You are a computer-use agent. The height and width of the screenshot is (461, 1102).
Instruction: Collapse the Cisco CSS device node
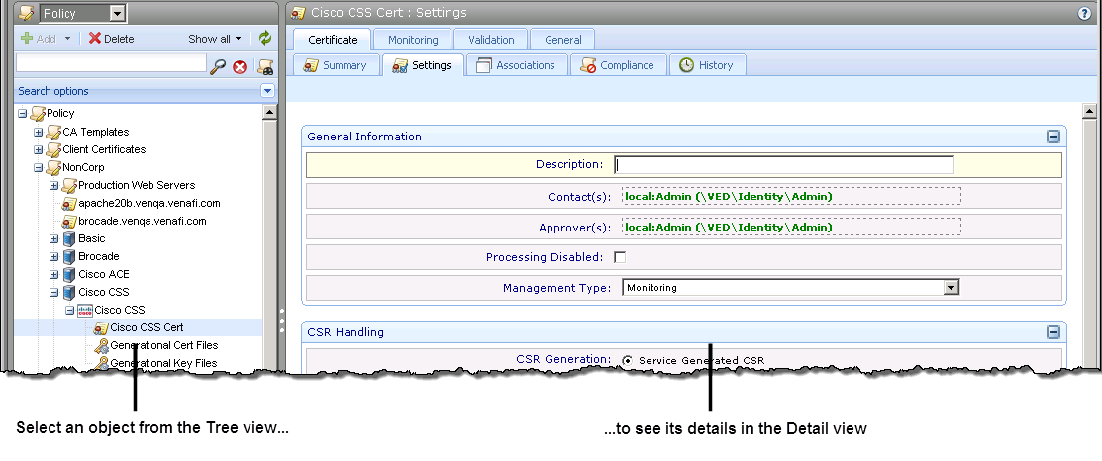tap(54, 292)
